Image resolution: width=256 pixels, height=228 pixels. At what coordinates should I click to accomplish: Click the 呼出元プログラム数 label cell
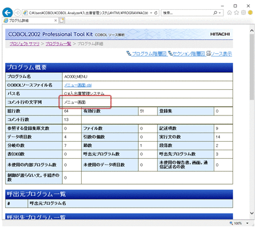pos(110,154)
